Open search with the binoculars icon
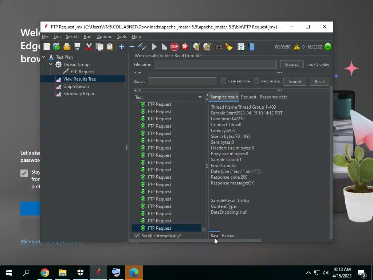 point(219,47)
